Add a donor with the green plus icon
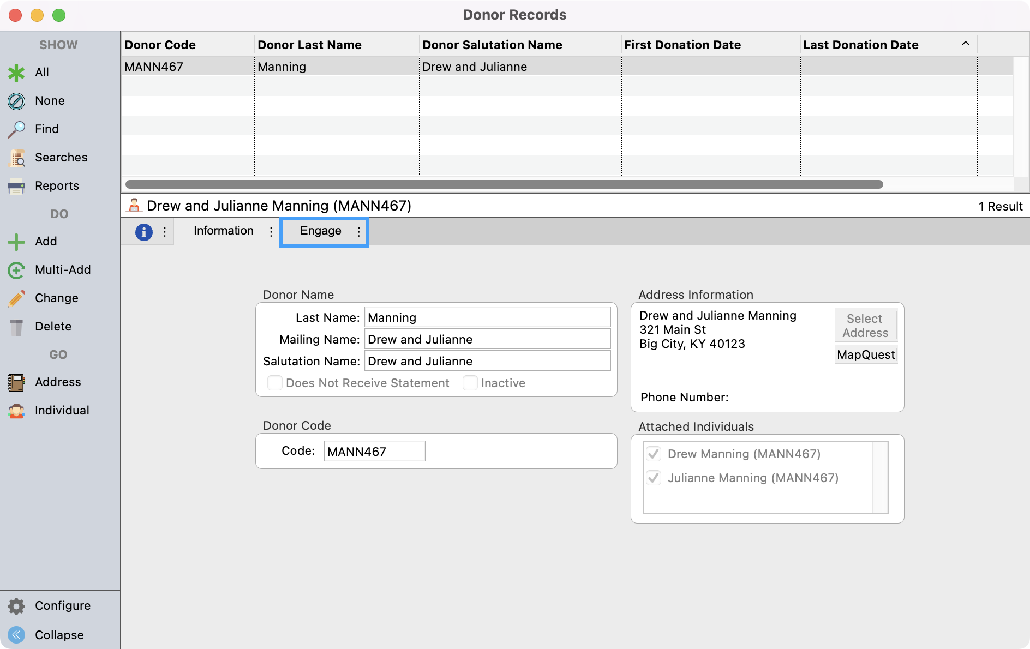The width and height of the screenshot is (1030, 649). click(x=16, y=242)
